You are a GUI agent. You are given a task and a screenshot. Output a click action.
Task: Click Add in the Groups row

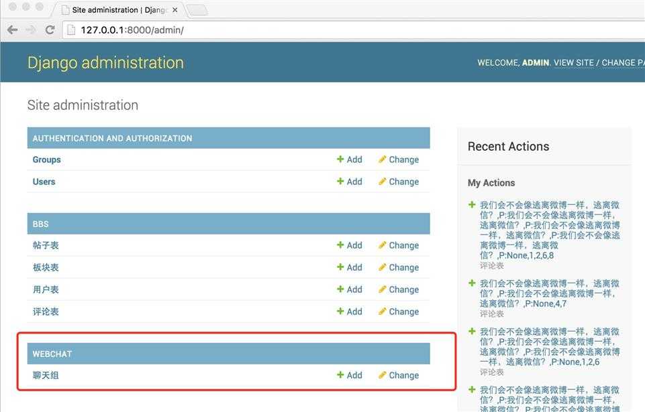click(x=354, y=159)
